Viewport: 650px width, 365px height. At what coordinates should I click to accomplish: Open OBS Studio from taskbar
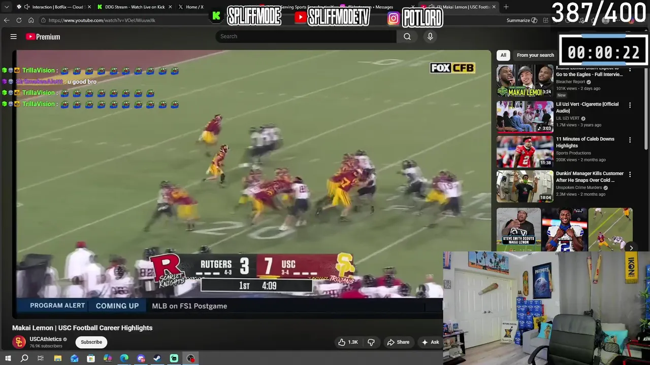pos(191,358)
